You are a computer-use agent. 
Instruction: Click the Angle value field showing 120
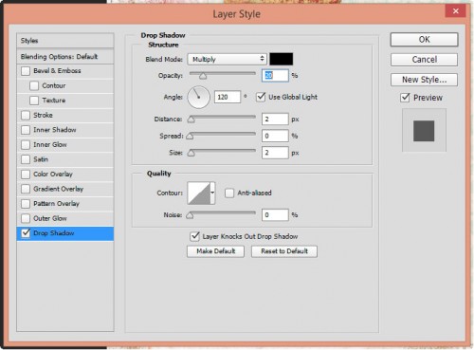point(228,97)
